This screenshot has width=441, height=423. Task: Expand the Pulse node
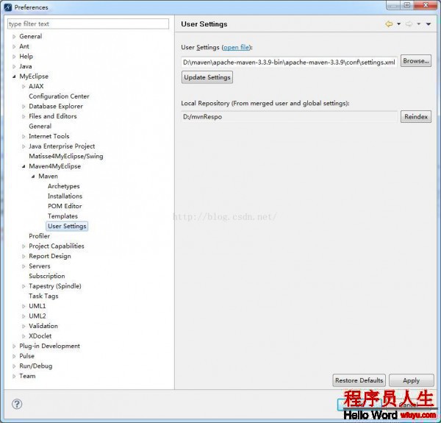pos(14,356)
